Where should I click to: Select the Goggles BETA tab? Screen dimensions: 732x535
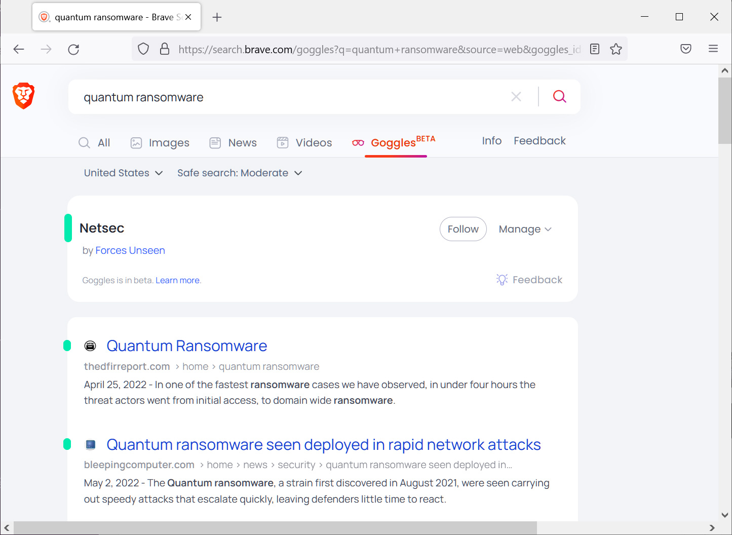click(x=394, y=142)
